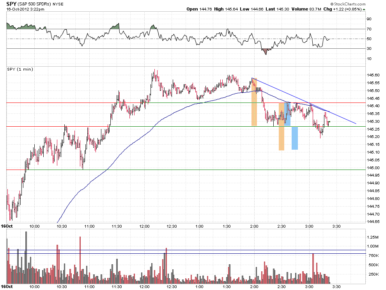Select the bold SPY ticker title
The height and width of the screenshot is (290, 386).
(11, 4)
